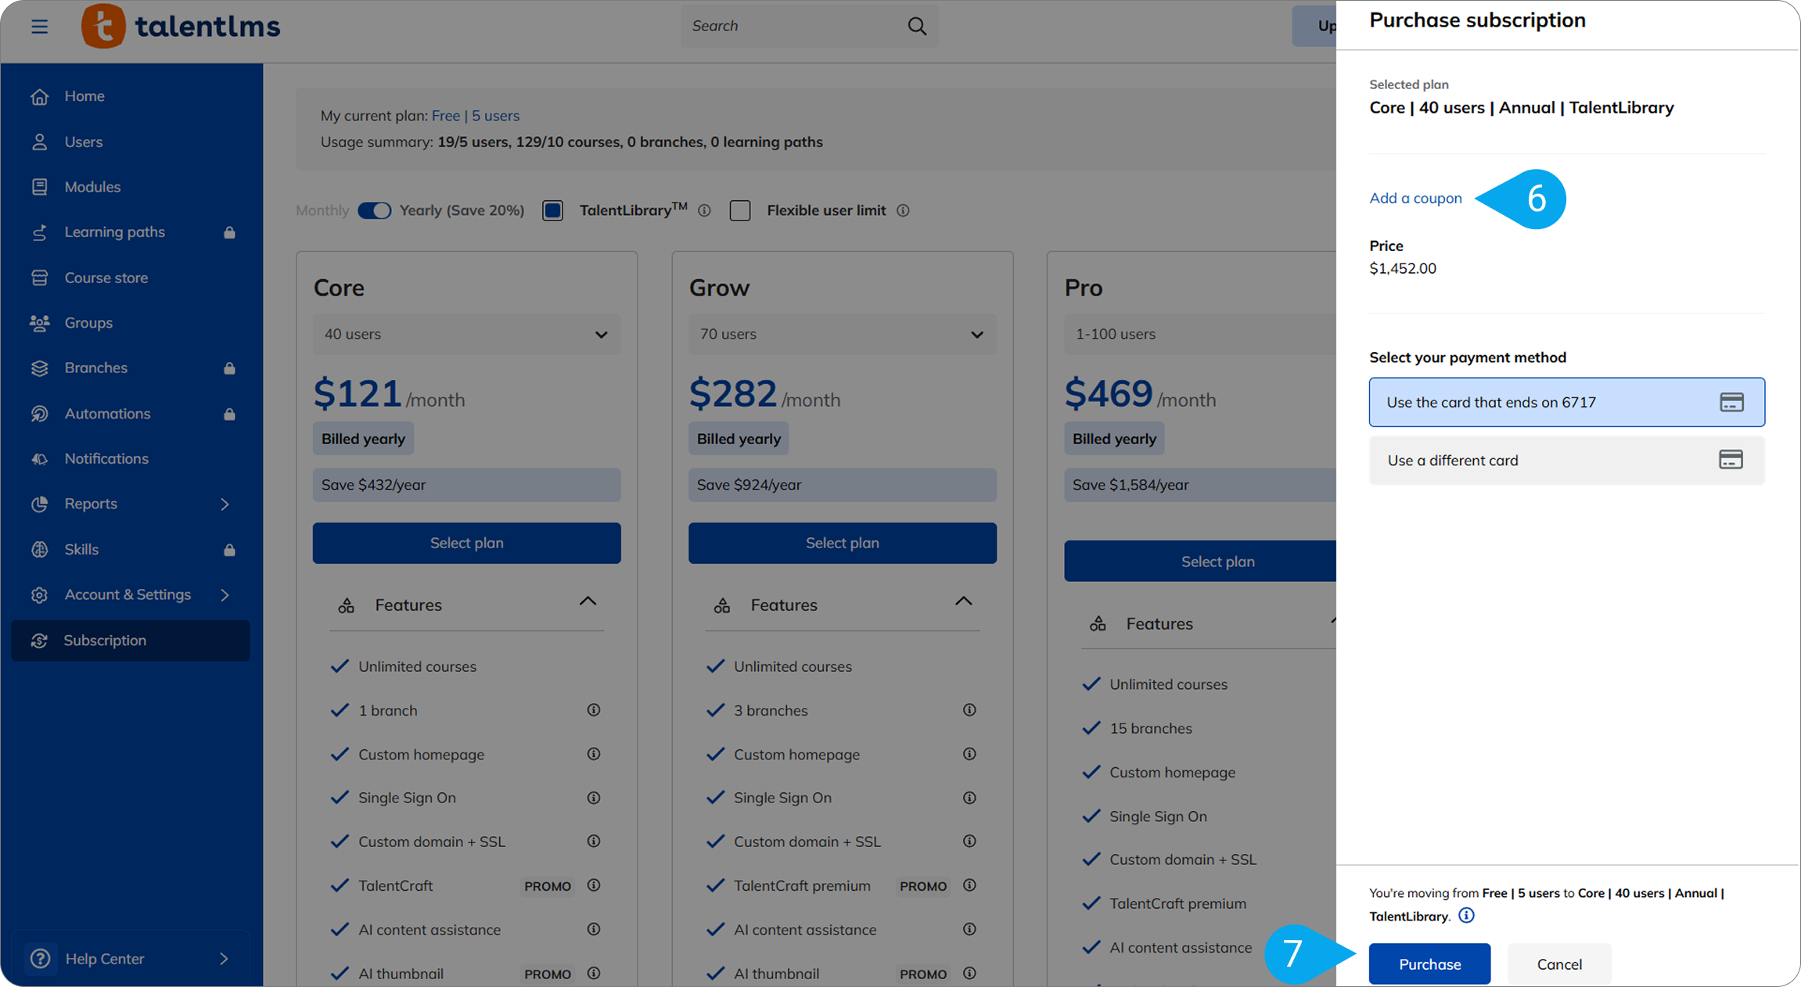This screenshot has width=1801, height=987.
Task: Open the Core plan 40 users dropdown
Action: pos(466,334)
